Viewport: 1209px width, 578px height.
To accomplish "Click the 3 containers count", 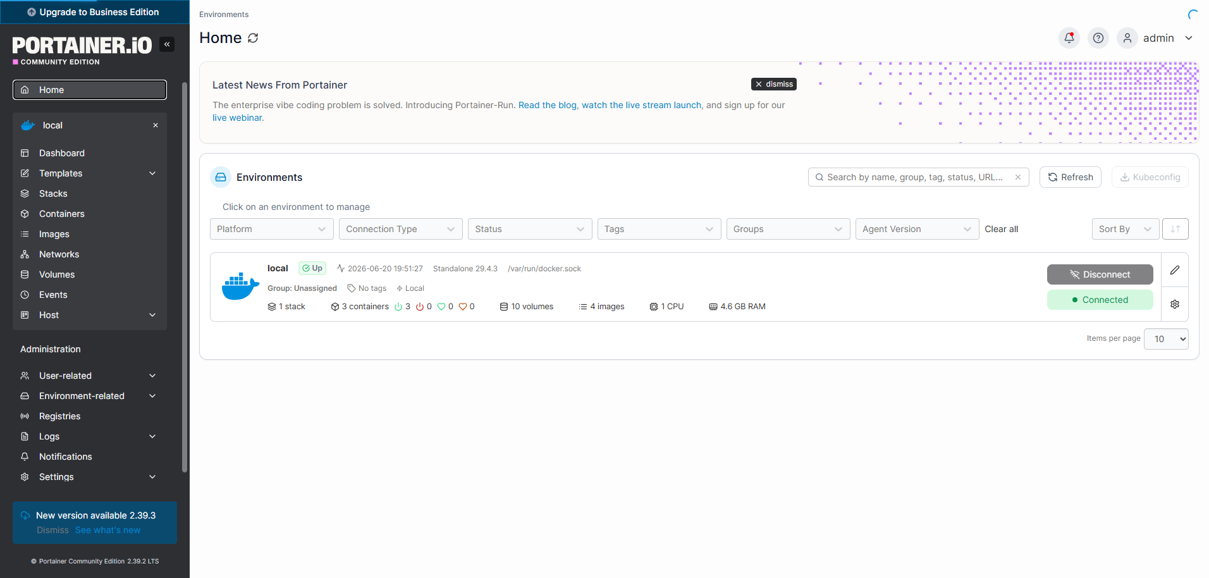I will coord(360,307).
